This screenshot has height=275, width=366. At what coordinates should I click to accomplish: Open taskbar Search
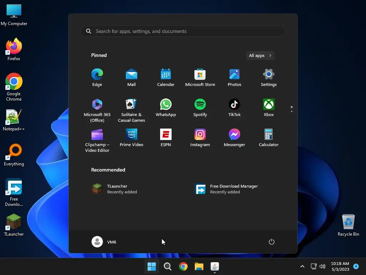(x=167, y=266)
